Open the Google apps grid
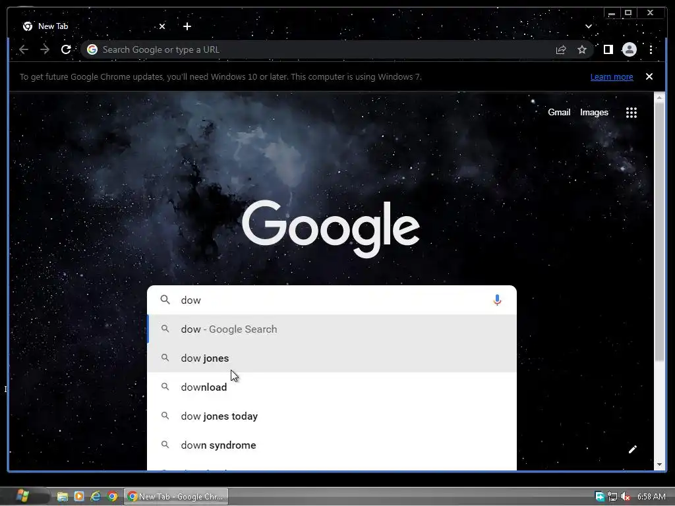 [631, 113]
